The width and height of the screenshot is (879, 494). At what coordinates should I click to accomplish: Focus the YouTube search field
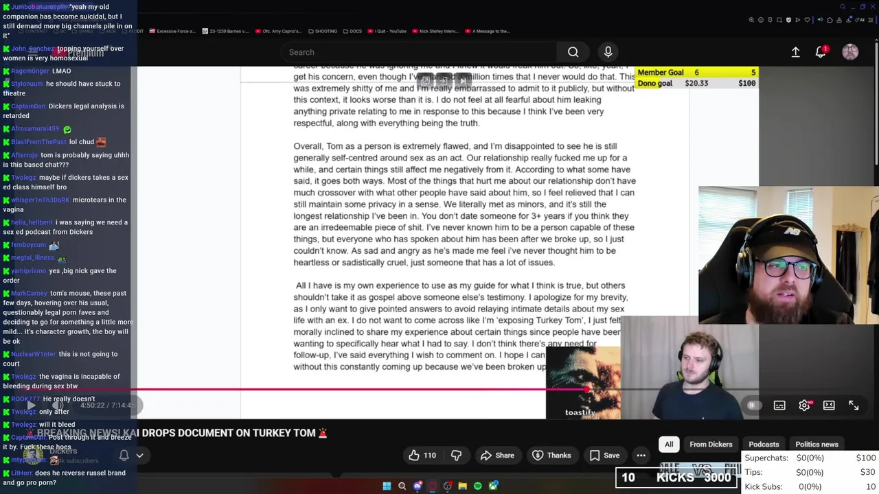[419, 52]
